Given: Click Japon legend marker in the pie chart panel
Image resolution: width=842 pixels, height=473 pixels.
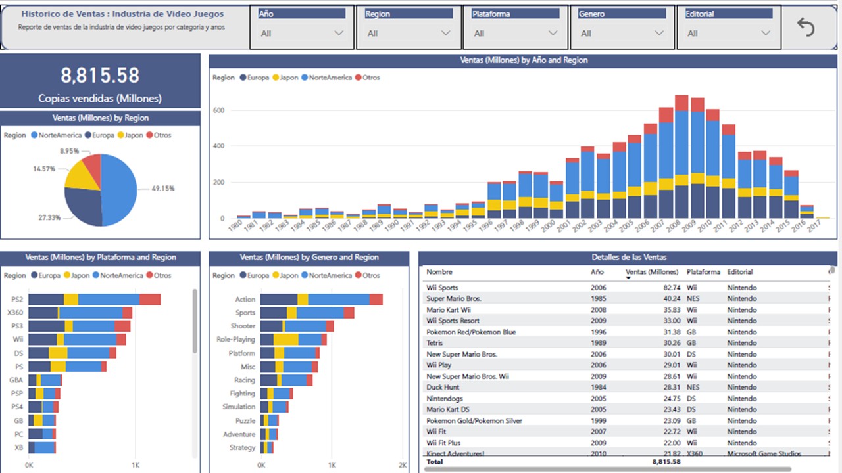Looking at the screenshot, I should pos(121,135).
